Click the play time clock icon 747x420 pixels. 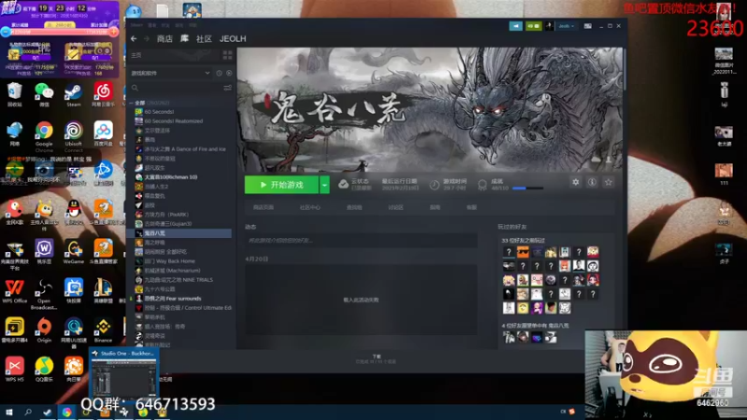434,185
